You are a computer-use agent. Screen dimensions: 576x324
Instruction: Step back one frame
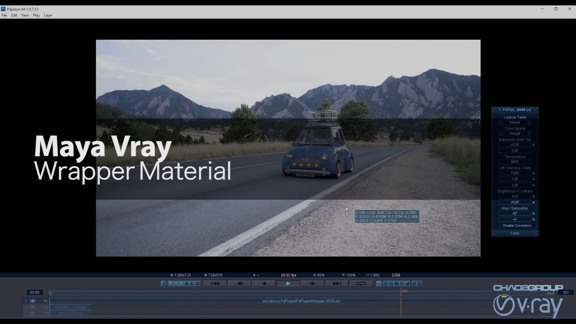point(239,283)
